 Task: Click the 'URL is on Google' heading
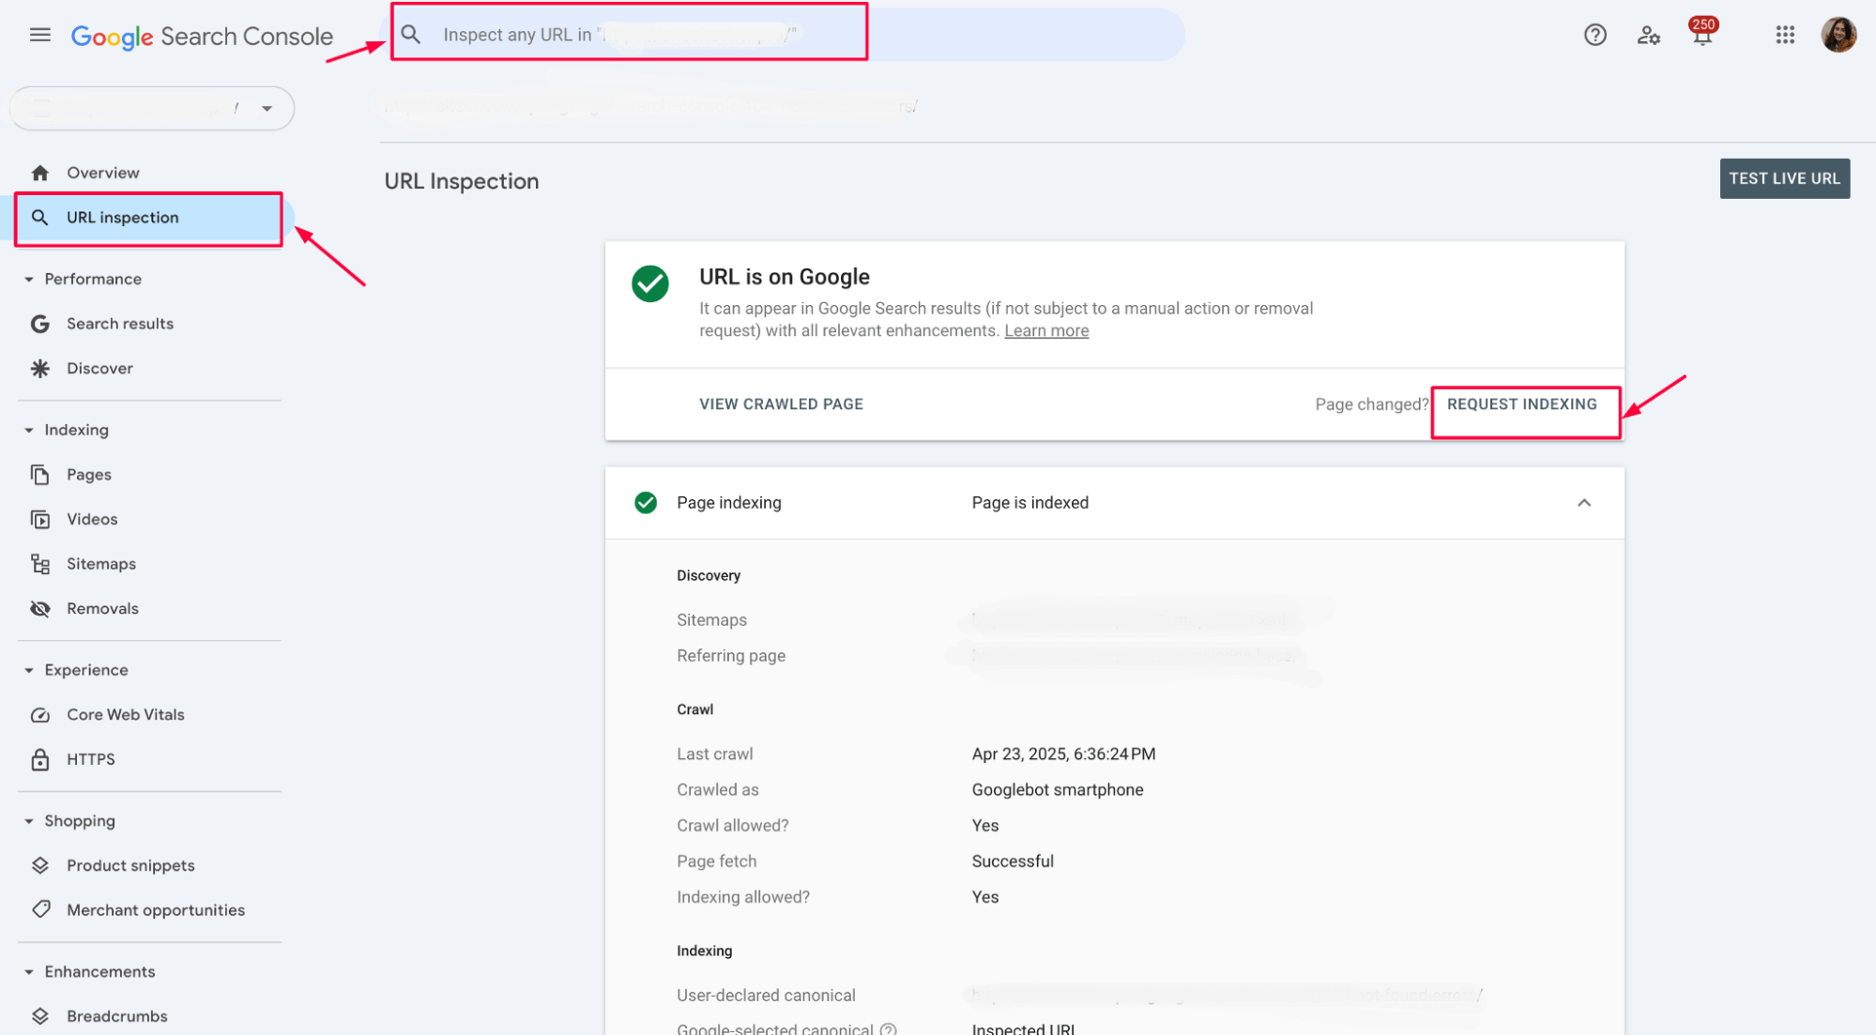tap(784, 277)
